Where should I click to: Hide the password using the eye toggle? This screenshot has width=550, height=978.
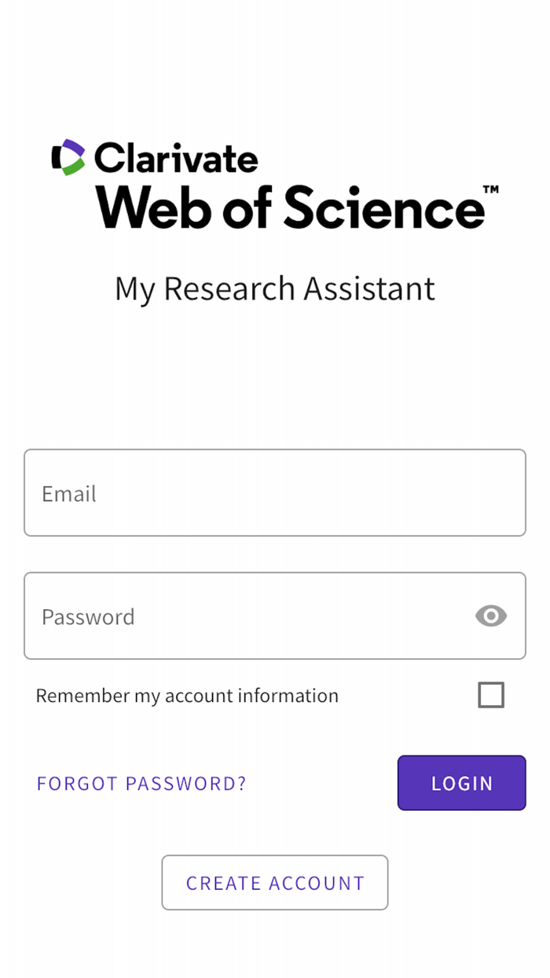tap(490, 616)
